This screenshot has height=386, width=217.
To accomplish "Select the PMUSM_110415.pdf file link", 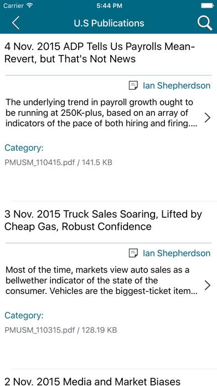I will click(x=58, y=162).
